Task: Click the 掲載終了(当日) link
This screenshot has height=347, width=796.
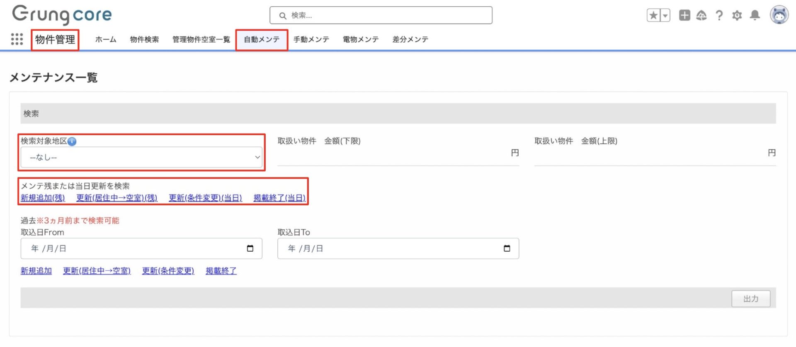Action: click(x=279, y=198)
